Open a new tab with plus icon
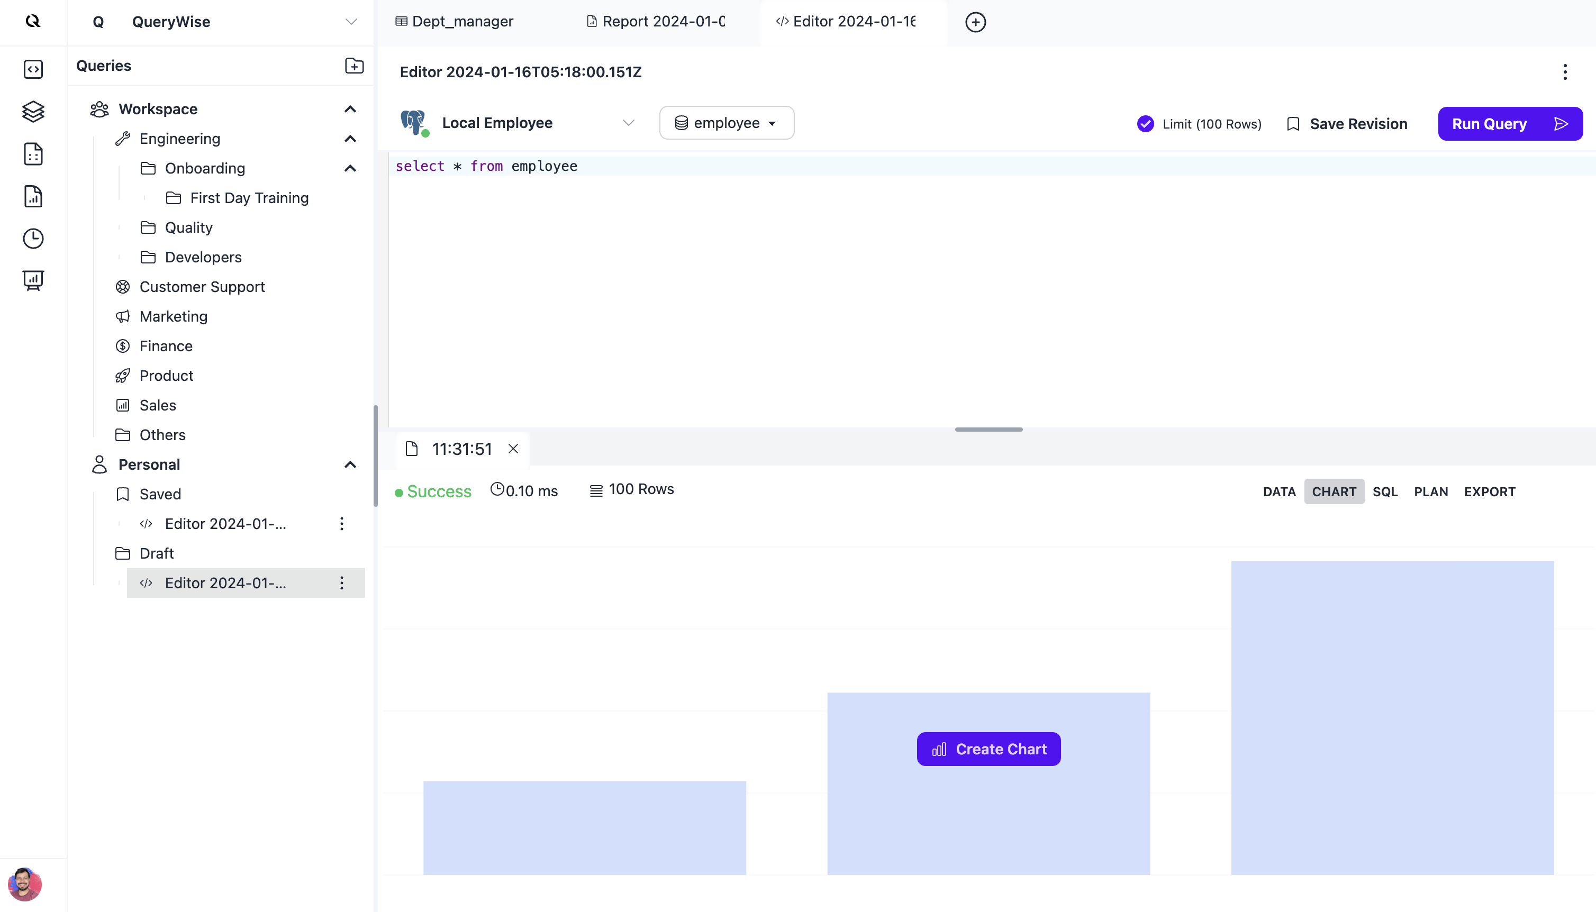Image resolution: width=1596 pixels, height=912 pixels. [x=975, y=22]
